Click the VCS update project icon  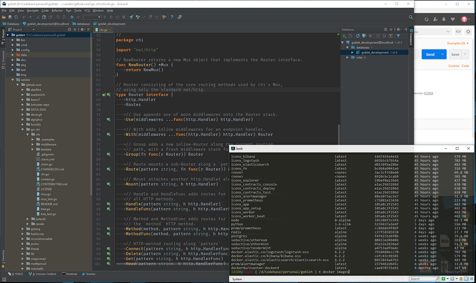[x=131, y=17]
